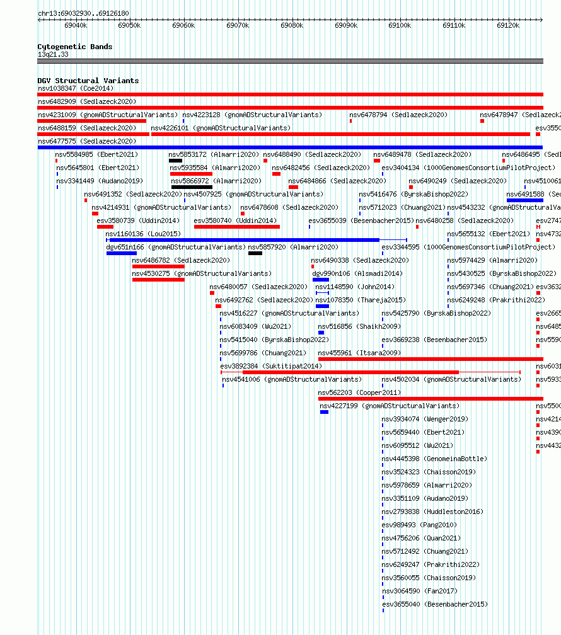Click nsv5712023 (Chuang2021) label

tap(402, 207)
